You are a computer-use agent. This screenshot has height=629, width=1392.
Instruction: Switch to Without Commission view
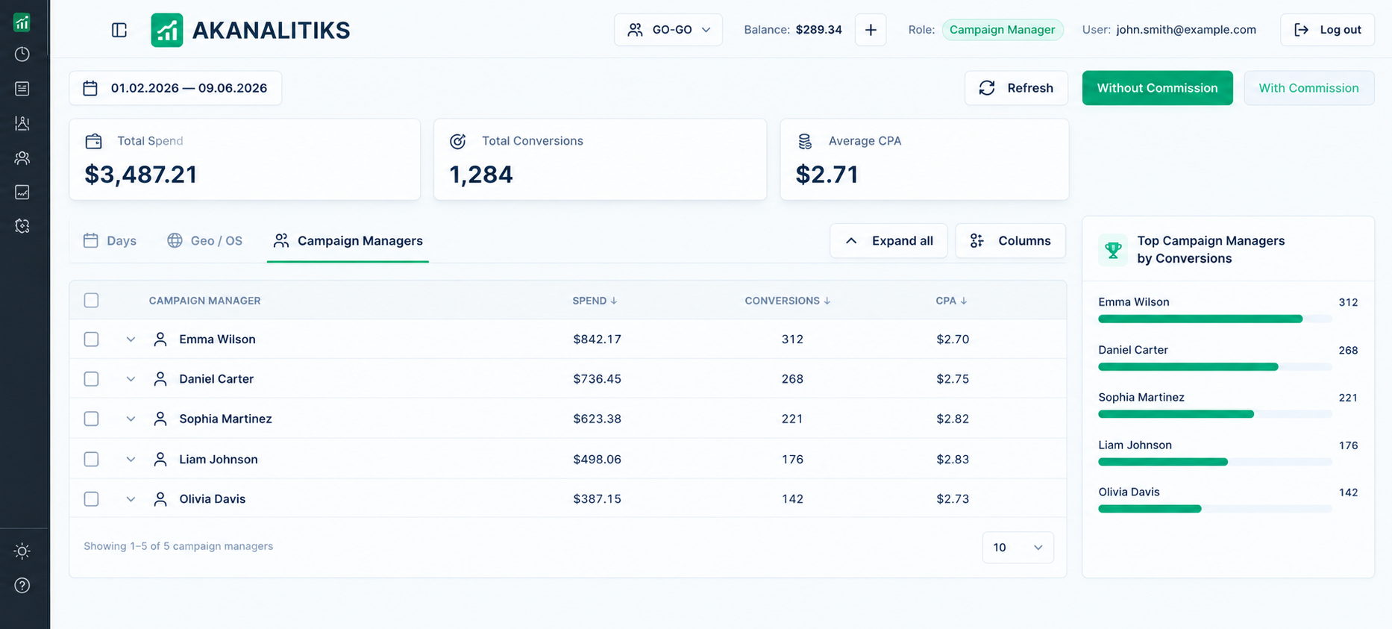click(1157, 88)
